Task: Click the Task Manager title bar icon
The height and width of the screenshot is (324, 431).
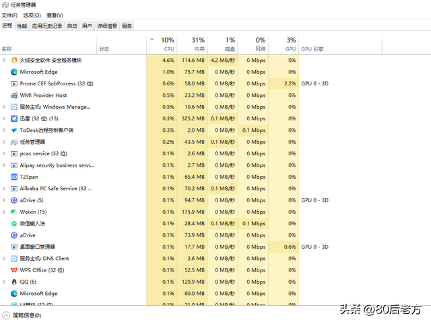Action: (x=5, y=5)
